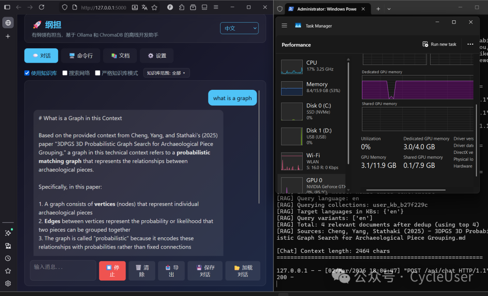Click the Shared GPU memory graph
This screenshot has height=296, width=488.
click(418, 119)
